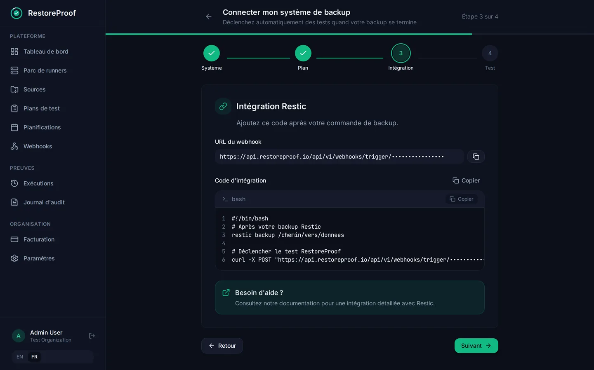Click the restic backup command line
This screenshot has width=594, height=370.
[288, 235]
